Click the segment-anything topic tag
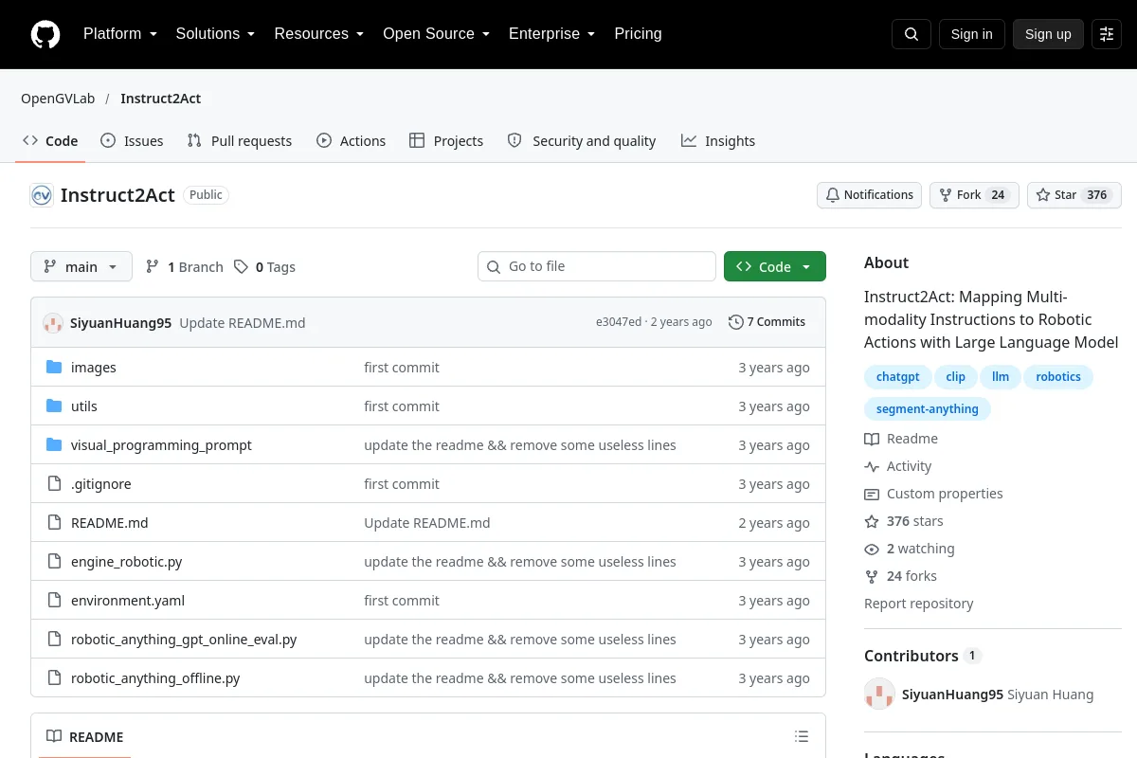The height and width of the screenshot is (758, 1137). [x=928, y=409]
